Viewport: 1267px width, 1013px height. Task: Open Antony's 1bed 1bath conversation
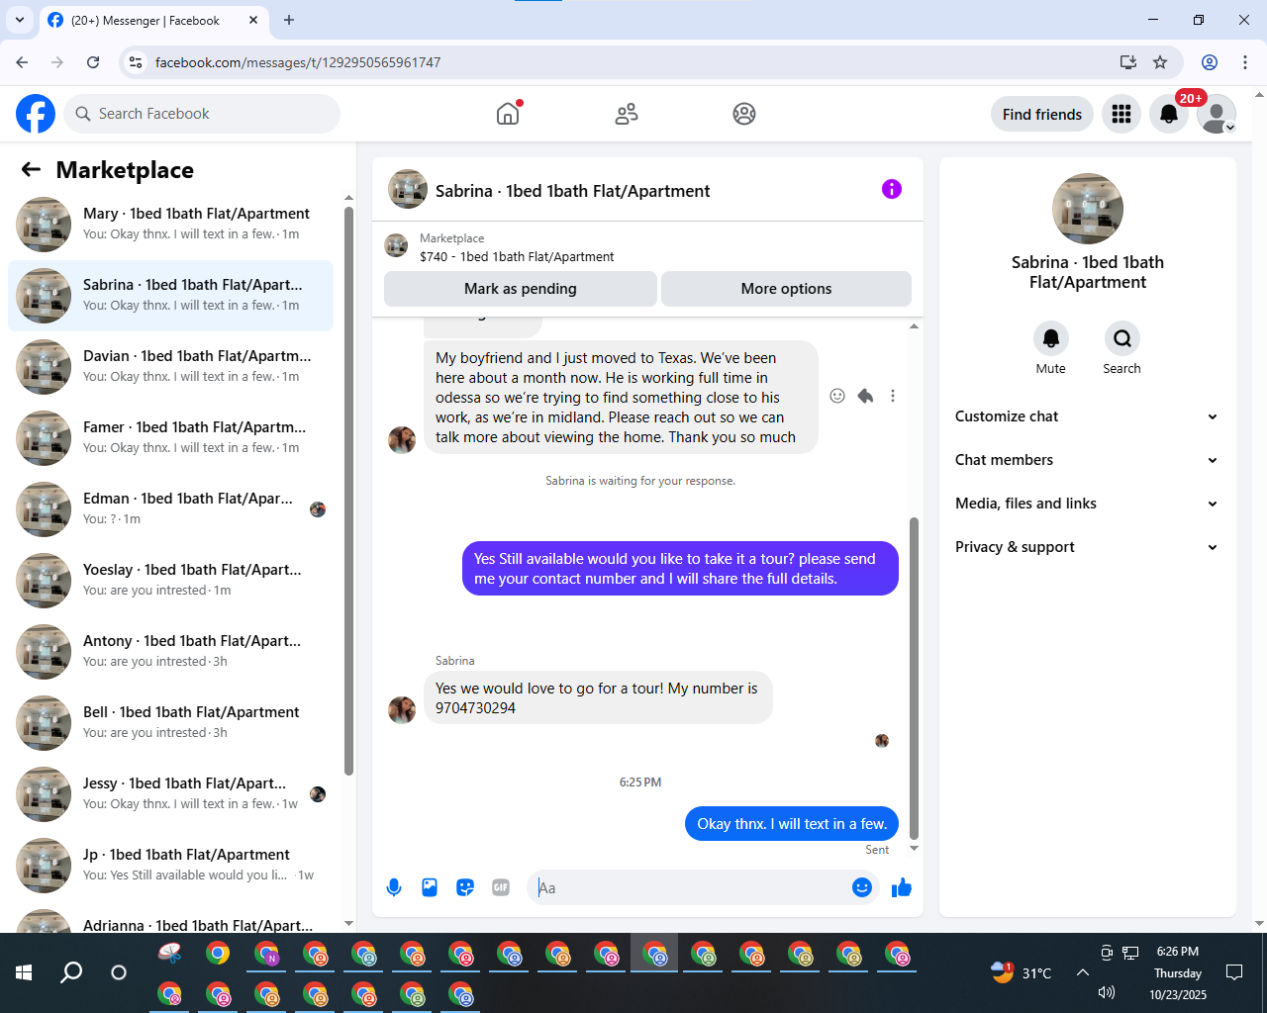pyautogui.click(x=170, y=652)
